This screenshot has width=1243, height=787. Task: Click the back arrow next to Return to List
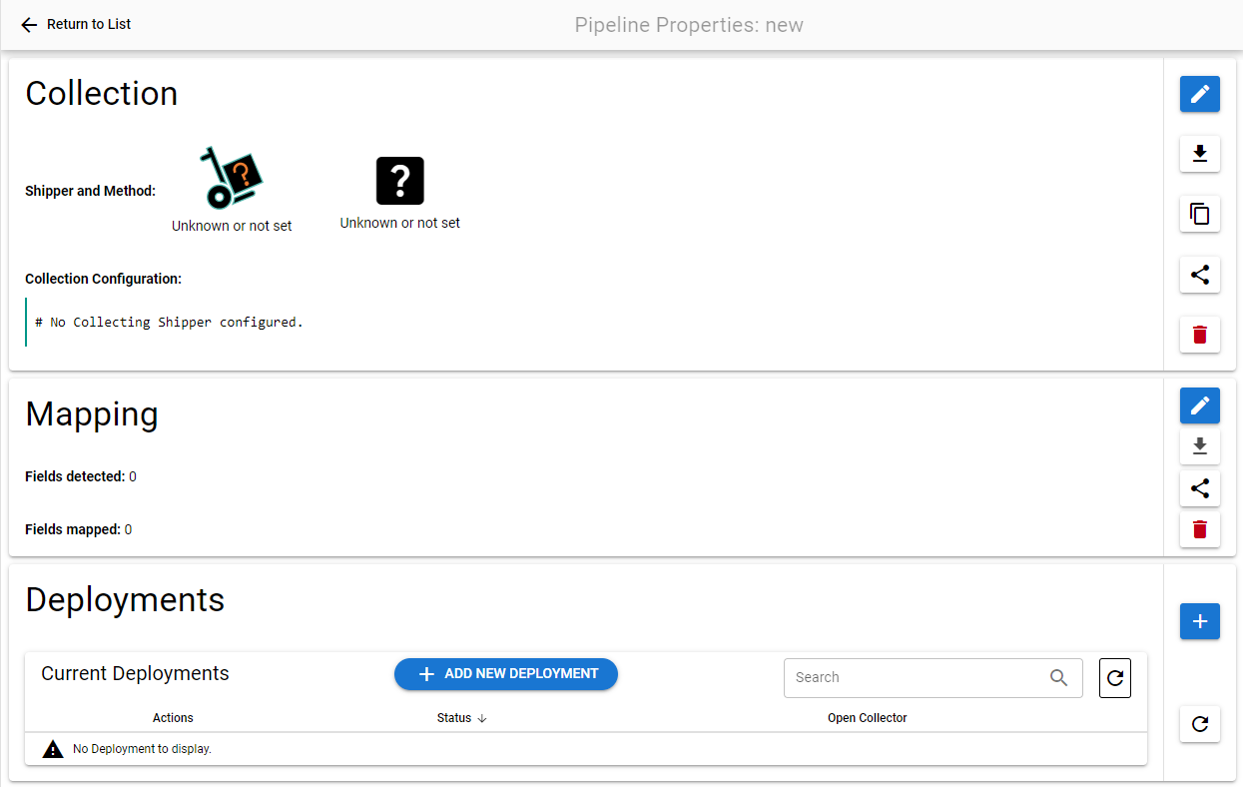coord(28,24)
